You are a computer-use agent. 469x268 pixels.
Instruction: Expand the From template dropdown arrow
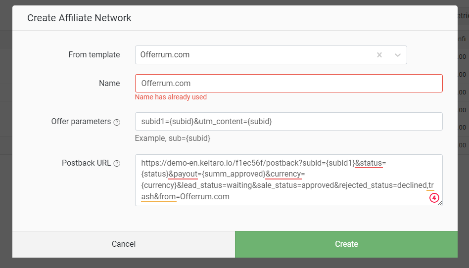398,55
